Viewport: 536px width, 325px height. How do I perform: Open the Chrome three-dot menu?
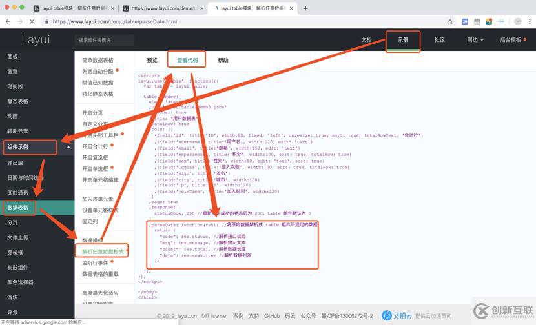(530, 21)
